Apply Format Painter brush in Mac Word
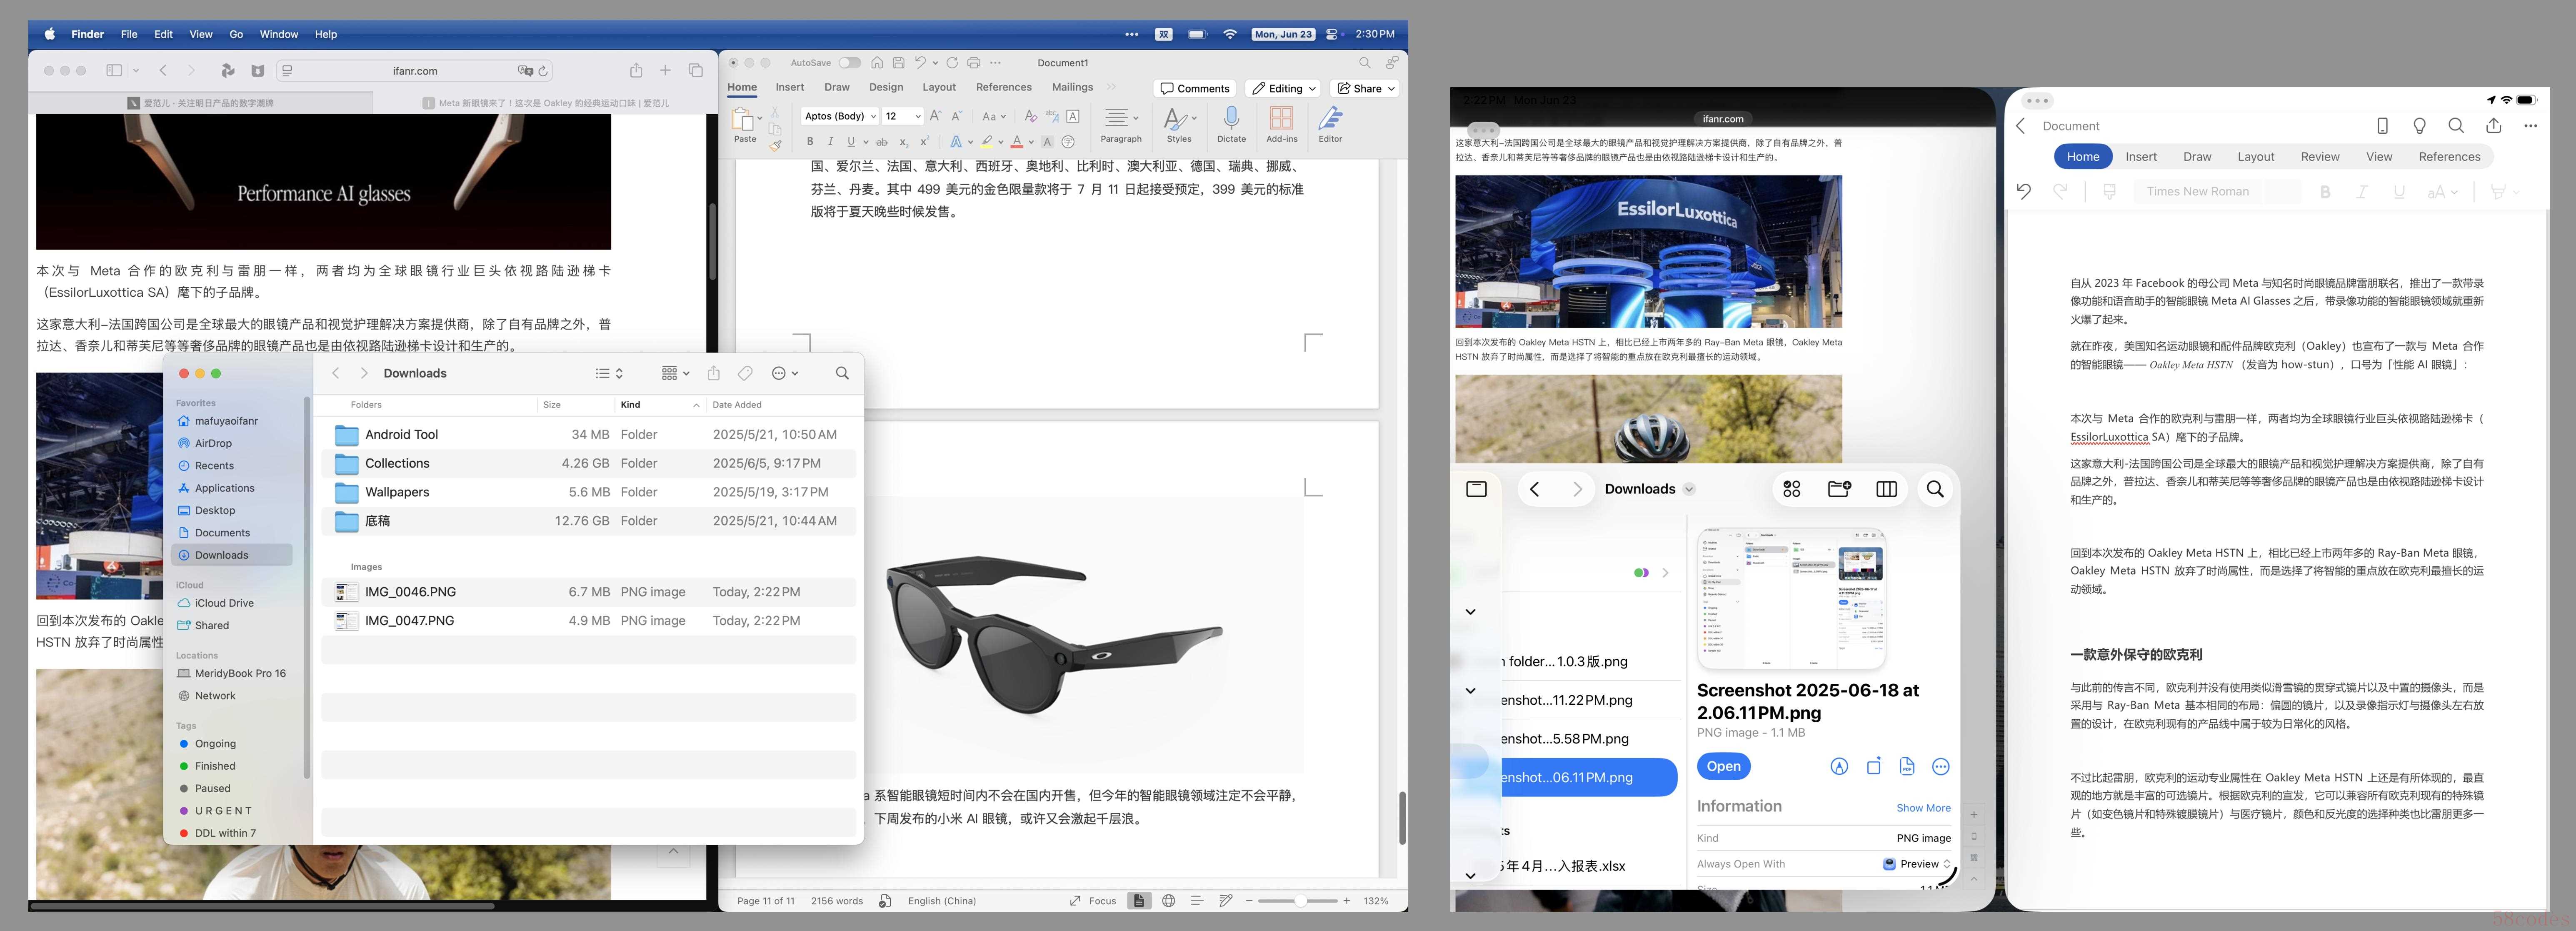Image resolution: width=2576 pixels, height=931 pixels. click(775, 146)
